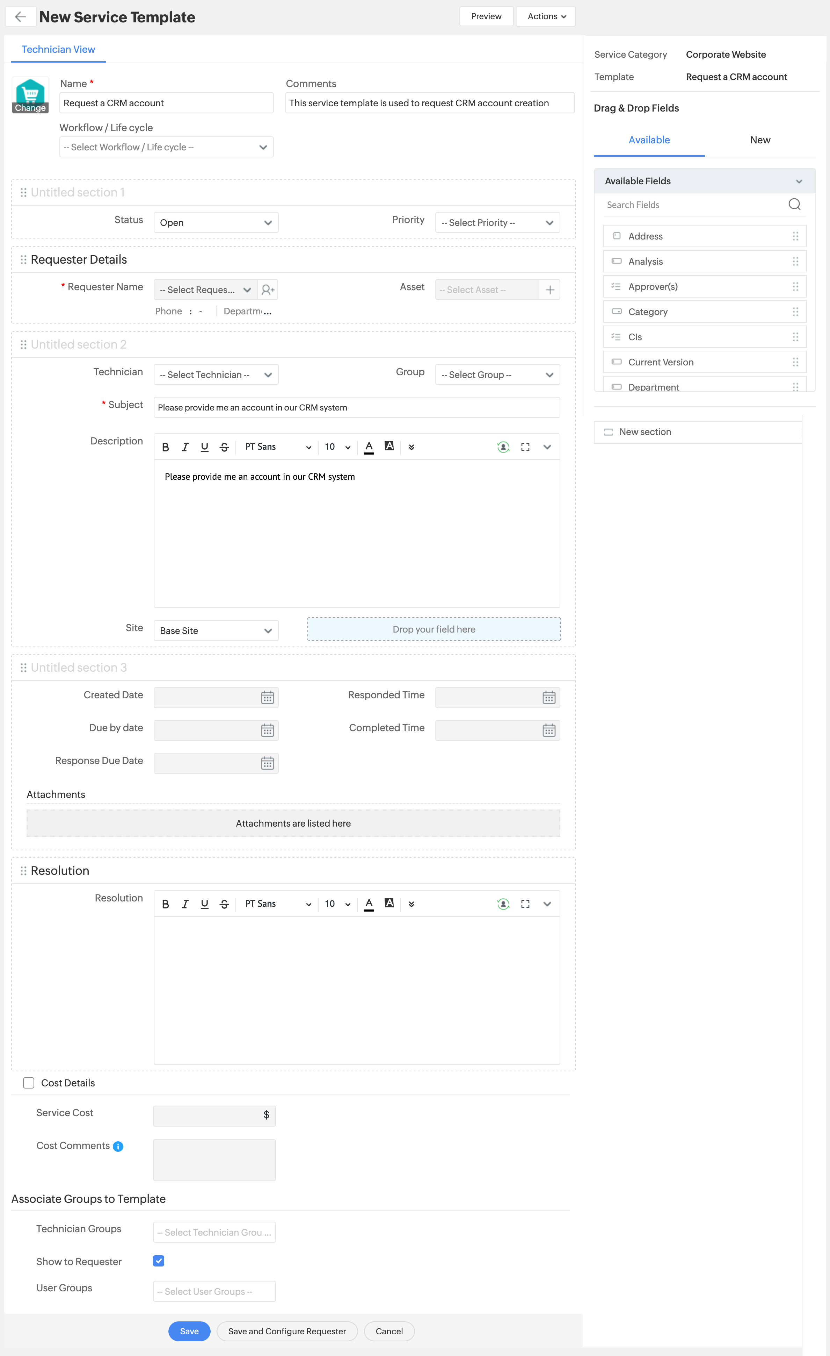Click the plus icon next to Asset
The height and width of the screenshot is (1356, 830).
tap(549, 290)
